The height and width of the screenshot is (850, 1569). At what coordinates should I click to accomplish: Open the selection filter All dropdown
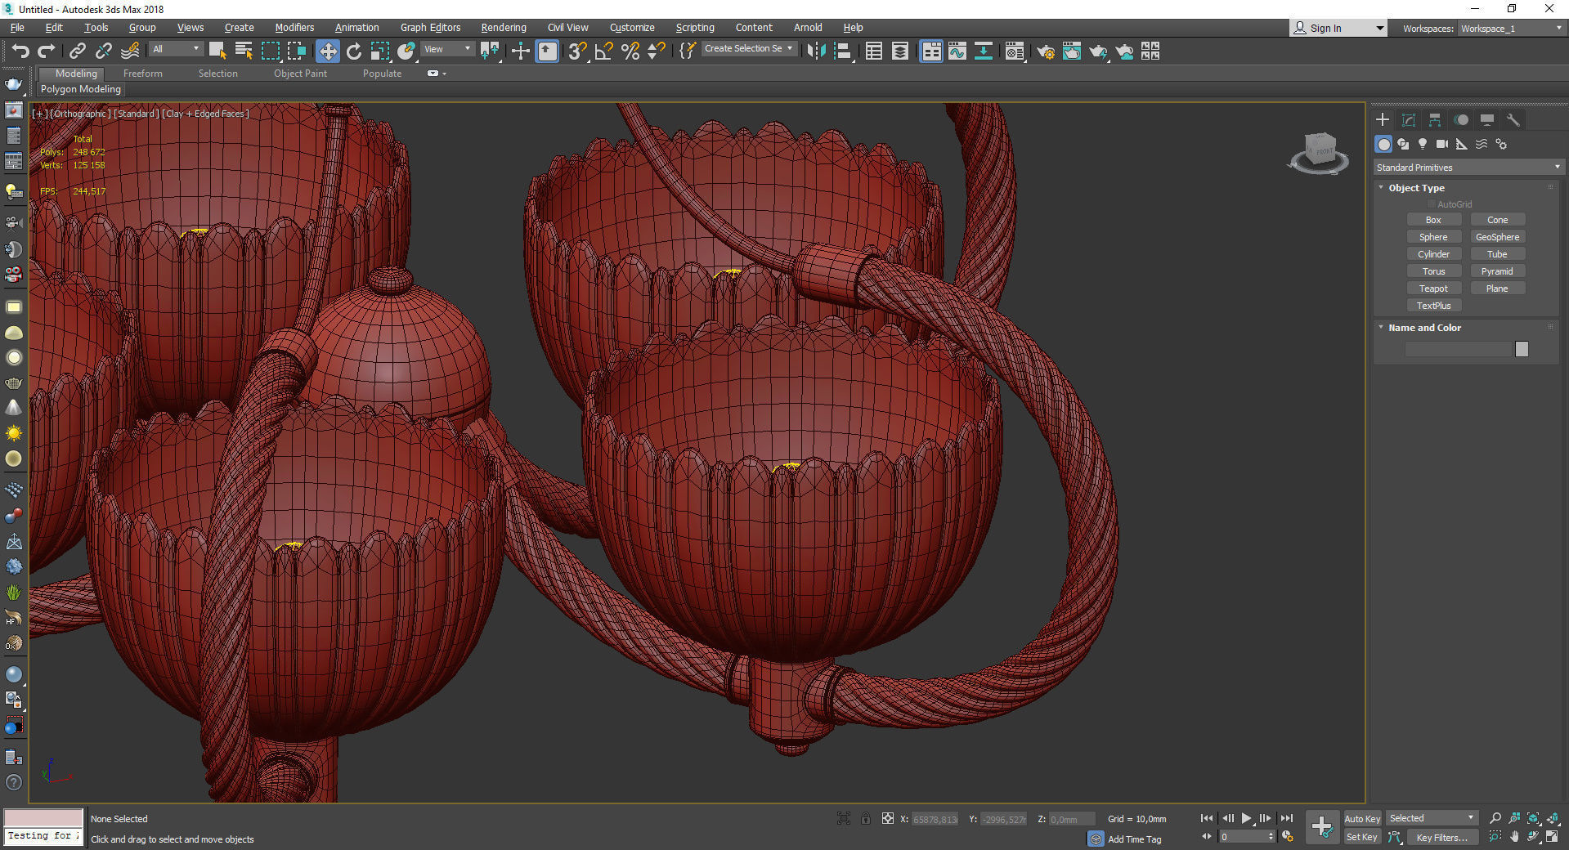(x=176, y=49)
